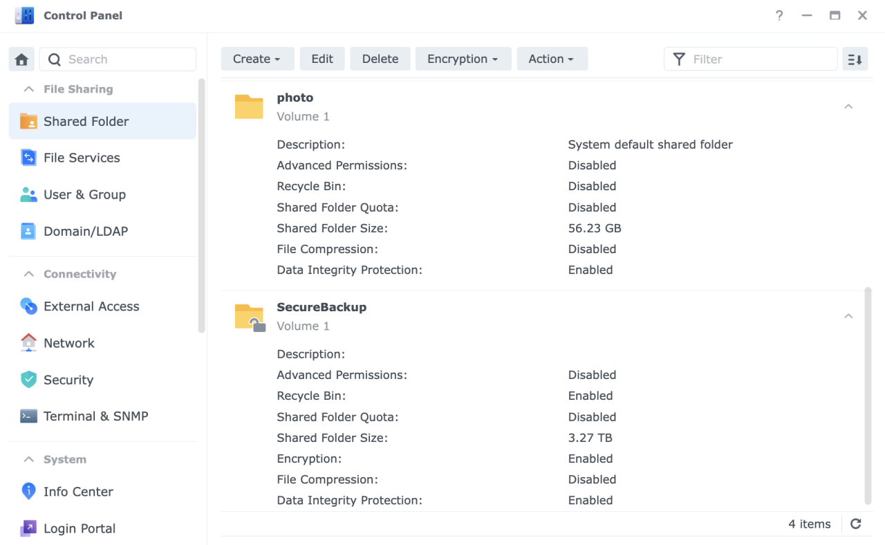Open the Encryption menu

[x=463, y=59]
